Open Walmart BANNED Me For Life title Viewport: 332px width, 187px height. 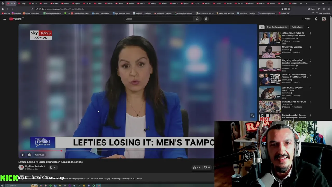(x=294, y=102)
